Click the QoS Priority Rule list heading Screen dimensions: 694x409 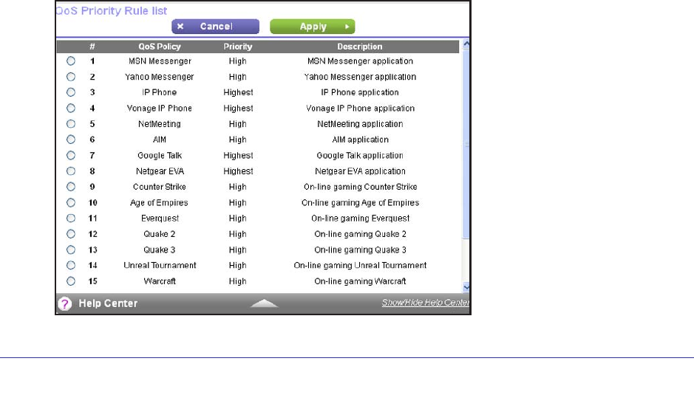tap(112, 10)
